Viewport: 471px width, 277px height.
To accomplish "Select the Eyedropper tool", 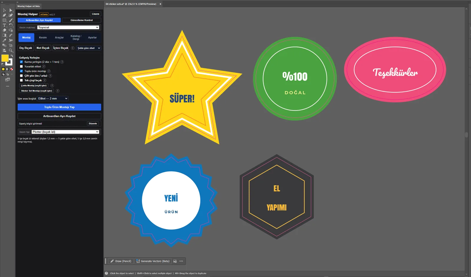I will 4,40.
